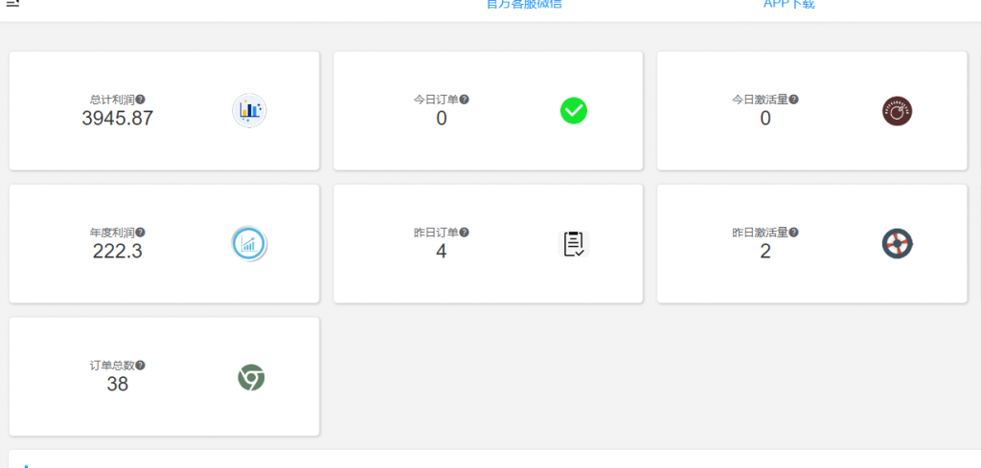Toggle the sidebar menu icon at top left
The width and height of the screenshot is (981, 468).
pyautogui.click(x=12, y=4)
